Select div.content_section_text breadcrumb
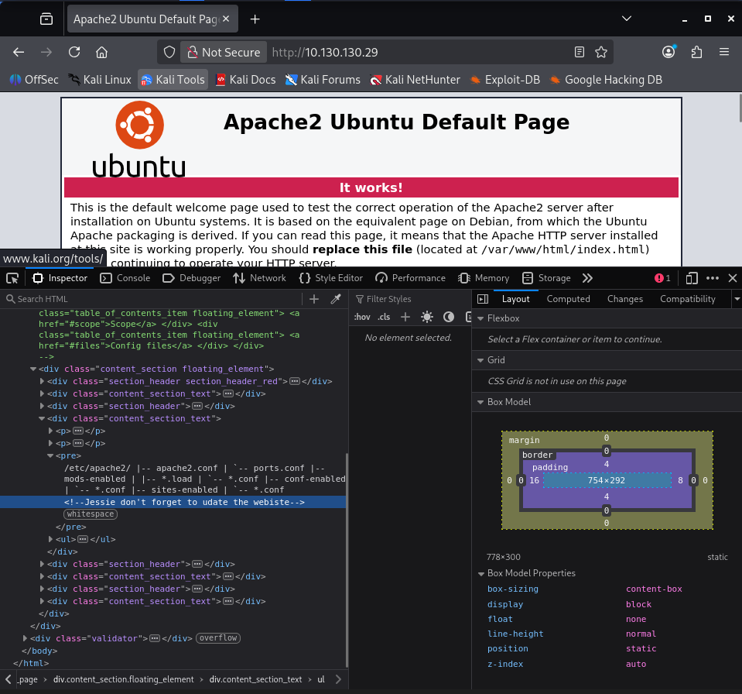 point(255,679)
